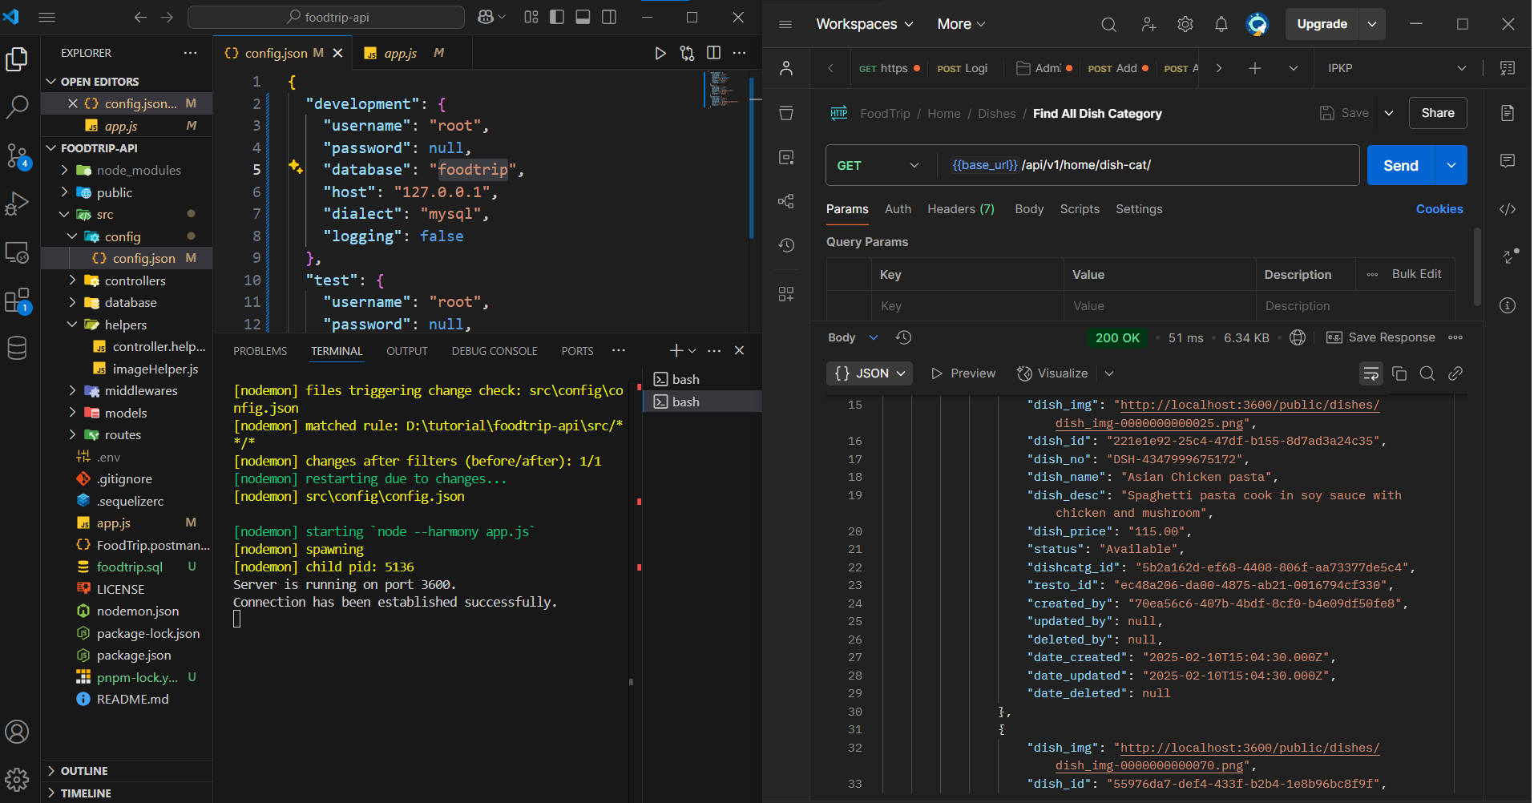This screenshot has width=1534, height=803.
Task: Open Scripts tab in request
Action: pyautogui.click(x=1080, y=209)
